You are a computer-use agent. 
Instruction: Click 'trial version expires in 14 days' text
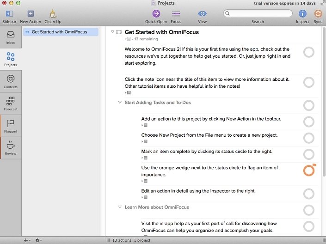(x=285, y=3)
